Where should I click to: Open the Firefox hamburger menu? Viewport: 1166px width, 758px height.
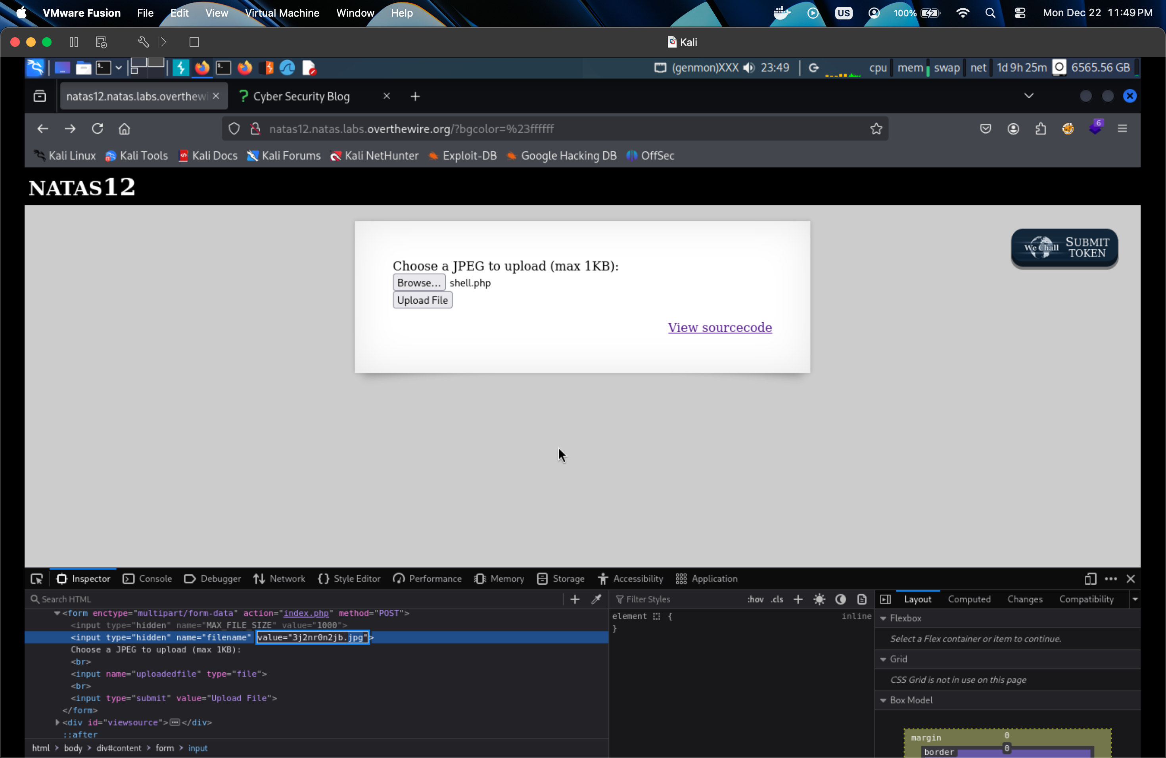point(1122,129)
